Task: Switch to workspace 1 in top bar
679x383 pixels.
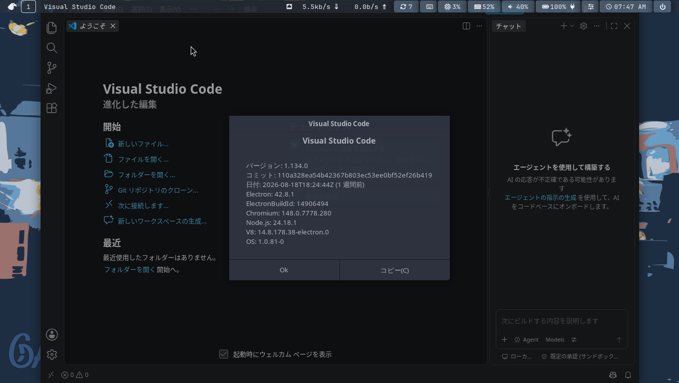Action: [28, 7]
